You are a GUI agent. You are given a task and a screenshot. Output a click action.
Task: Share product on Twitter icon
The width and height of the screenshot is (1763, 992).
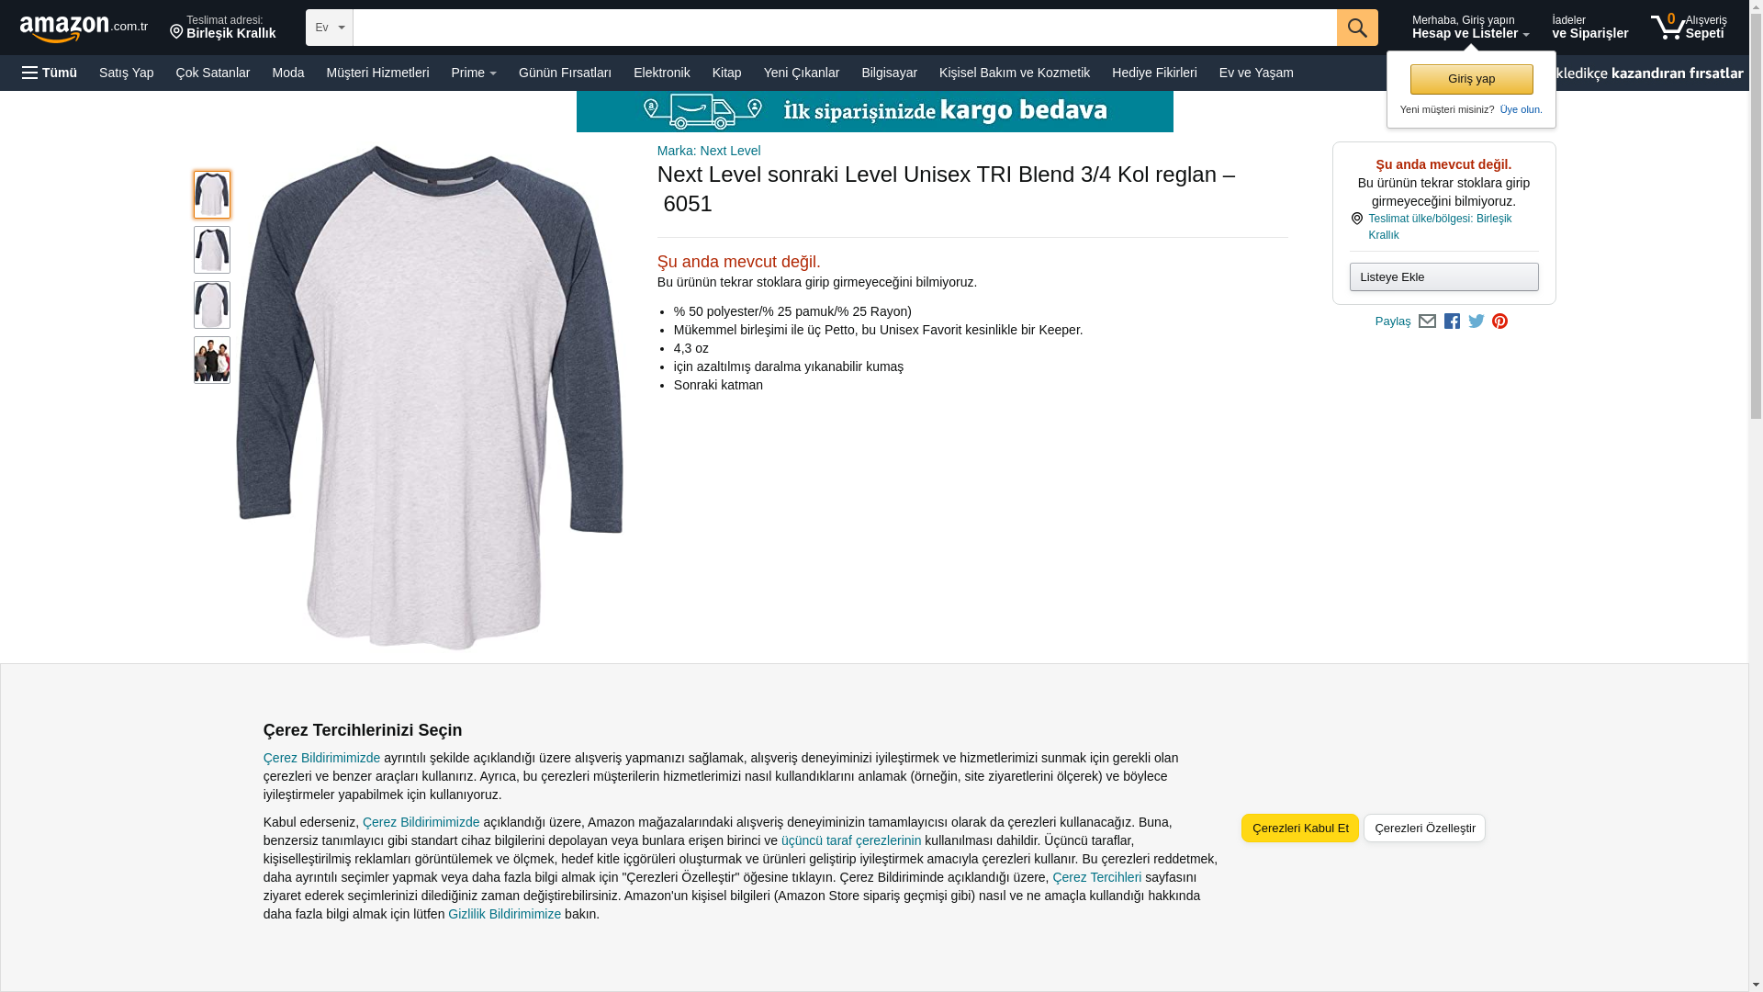[x=1477, y=321]
